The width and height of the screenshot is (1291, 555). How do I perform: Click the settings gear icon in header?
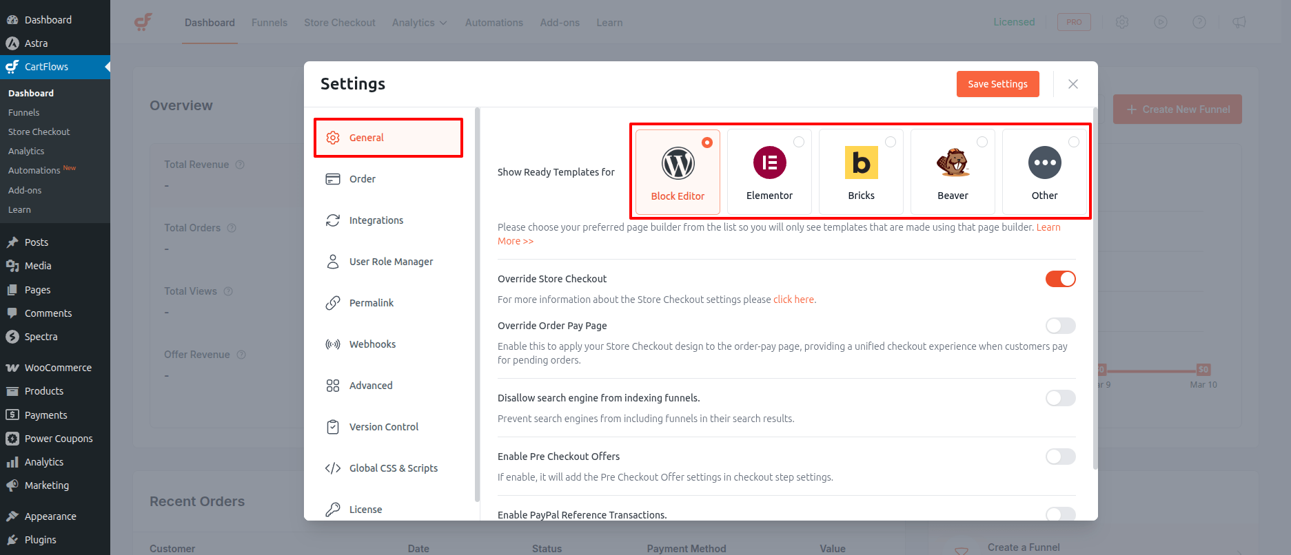[1122, 22]
